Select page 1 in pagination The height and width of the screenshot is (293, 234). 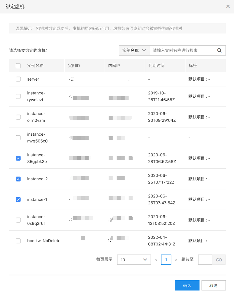coord(166,260)
